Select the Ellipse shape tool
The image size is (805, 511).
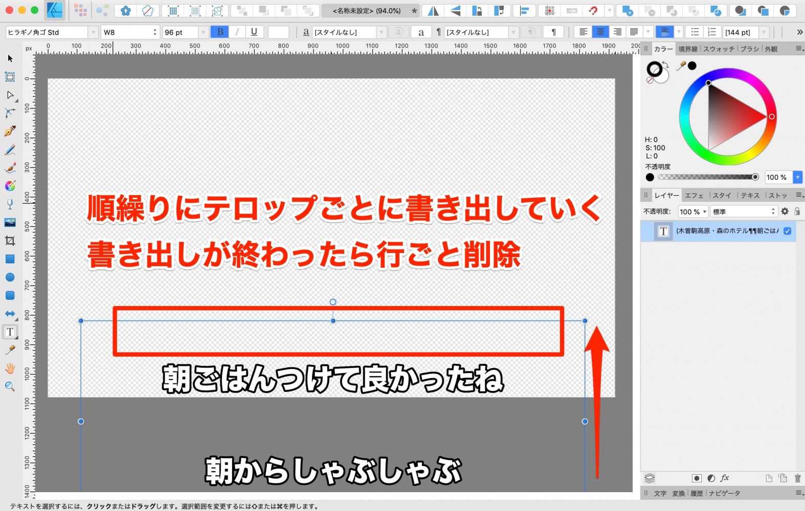[x=10, y=277]
